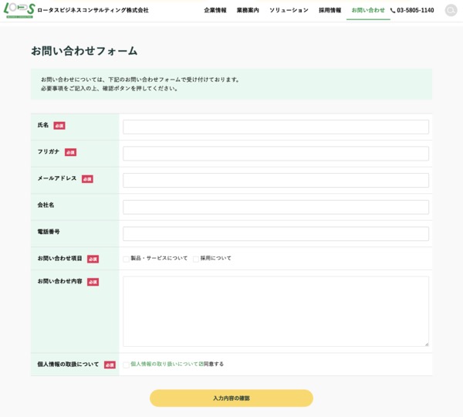The height and width of the screenshot is (417, 463).
Task: Check the 採用について checkbox
Action: (x=196, y=259)
